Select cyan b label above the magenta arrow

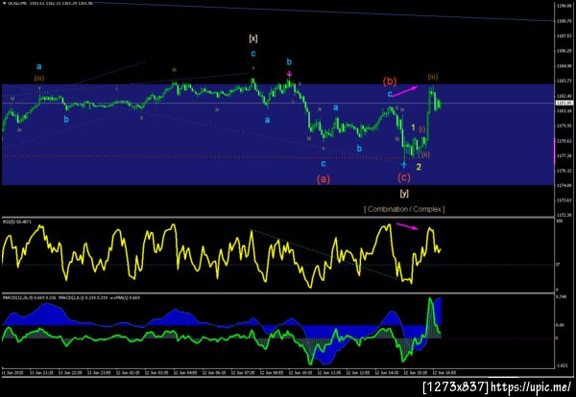click(x=290, y=61)
